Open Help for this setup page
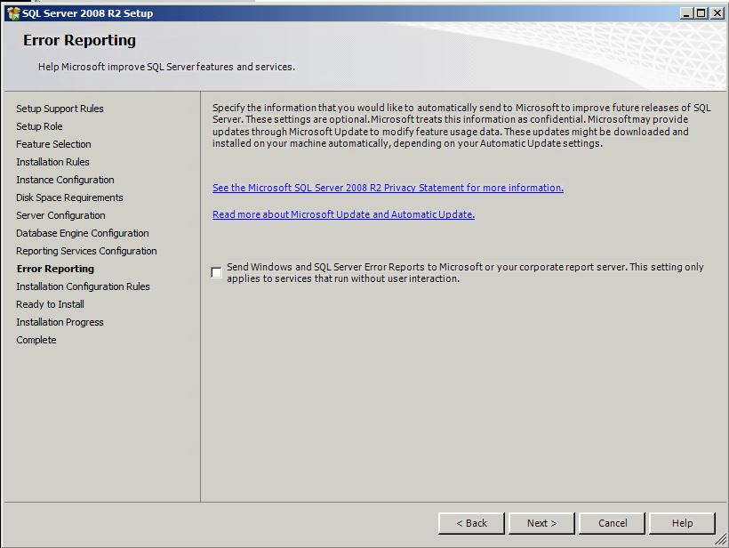This screenshot has width=729, height=548. [x=682, y=523]
